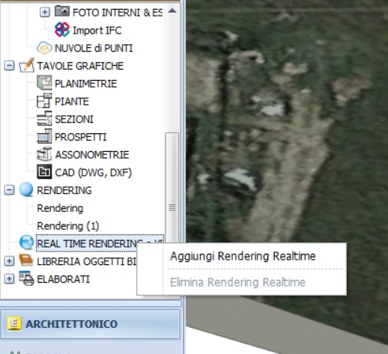This screenshot has width=388, height=354.
Task: Expand the ELABORATI tree node
Action: pyautogui.click(x=9, y=279)
